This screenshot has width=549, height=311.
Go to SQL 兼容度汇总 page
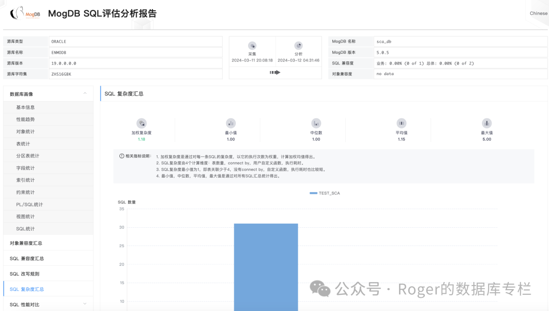pyautogui.click(x=48, y=259)
